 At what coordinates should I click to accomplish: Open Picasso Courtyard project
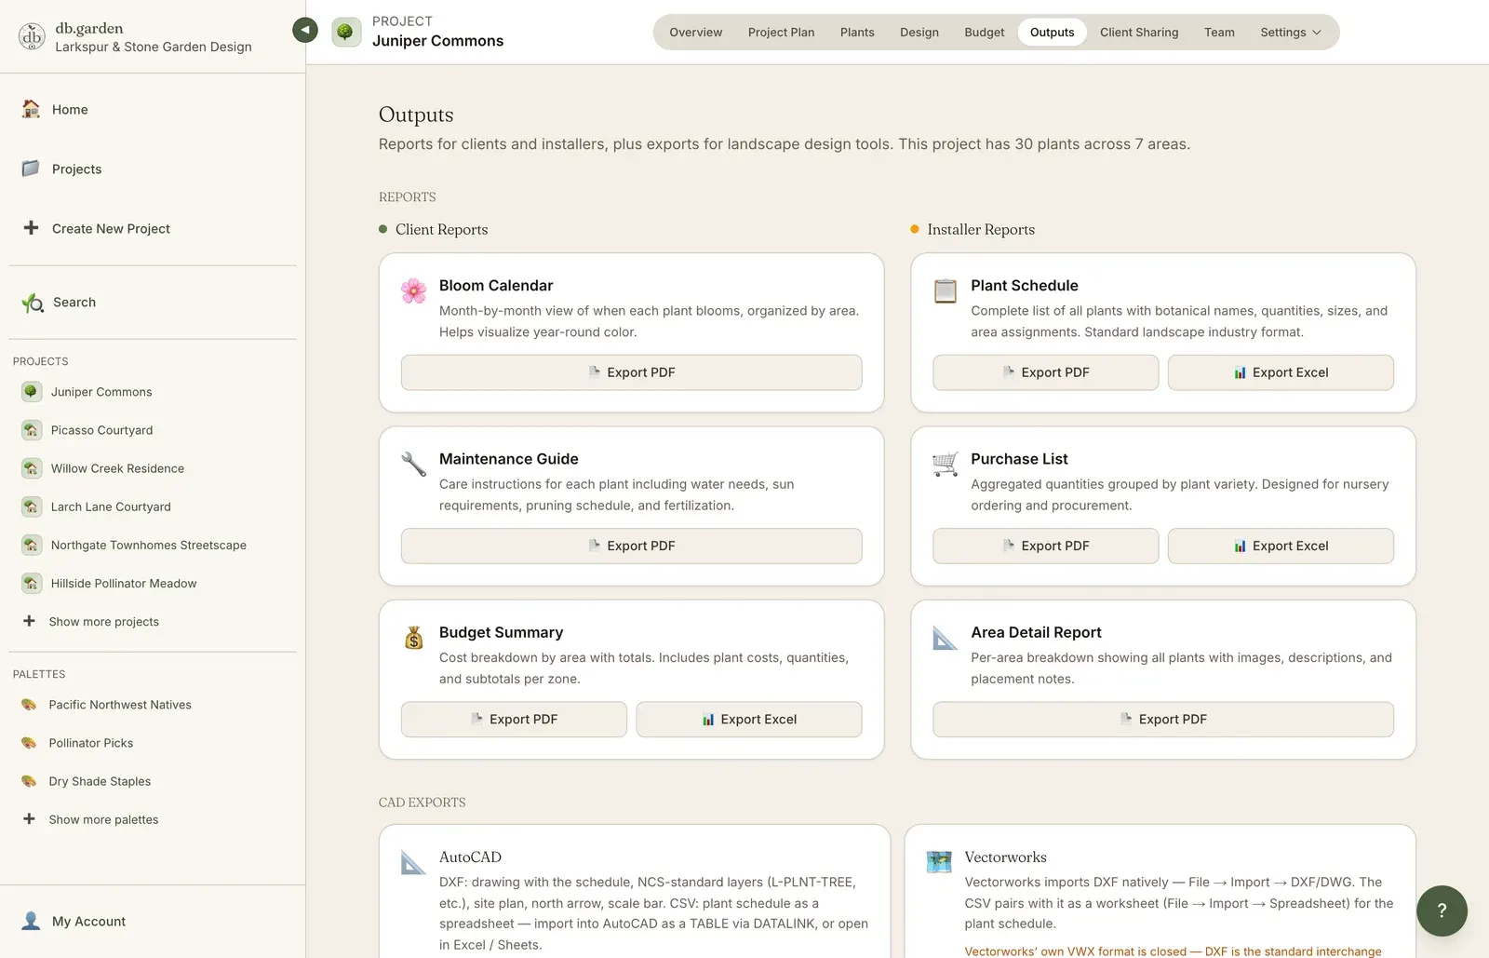coord(101,430)
